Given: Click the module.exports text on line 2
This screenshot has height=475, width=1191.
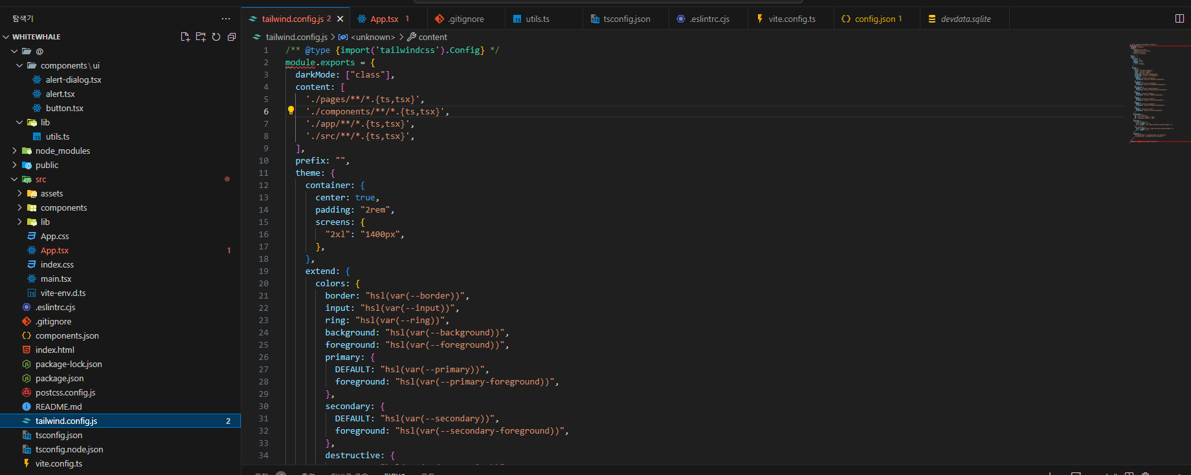Looking at the screenshot, I should pos(320,62).
